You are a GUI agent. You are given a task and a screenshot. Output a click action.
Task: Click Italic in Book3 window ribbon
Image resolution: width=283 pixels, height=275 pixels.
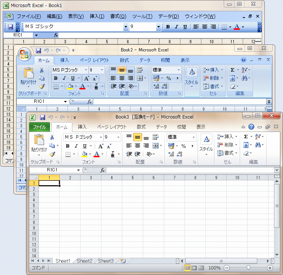click(x=76, y=146)
